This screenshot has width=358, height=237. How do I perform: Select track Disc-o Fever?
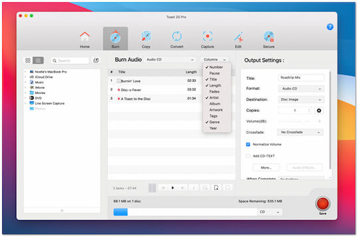[x=155, y=90]
